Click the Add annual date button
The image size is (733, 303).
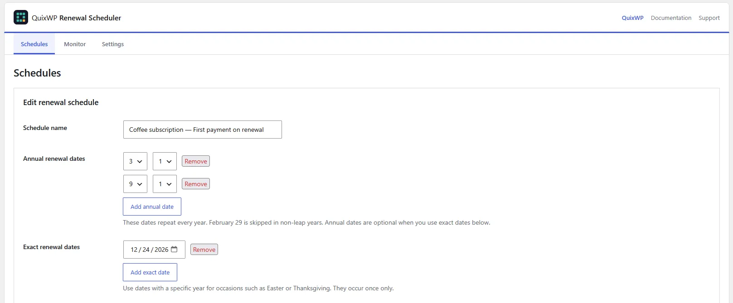[x=152, y=207]
